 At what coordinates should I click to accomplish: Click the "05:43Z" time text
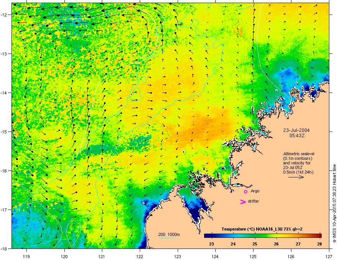(297, 136)
